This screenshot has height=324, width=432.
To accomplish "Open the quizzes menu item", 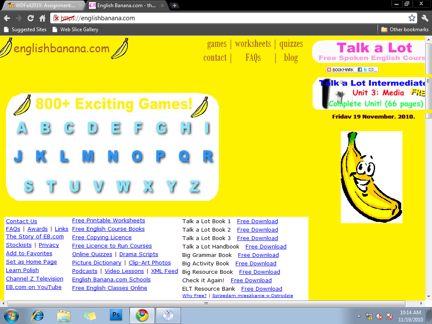I will pos(291,44).
